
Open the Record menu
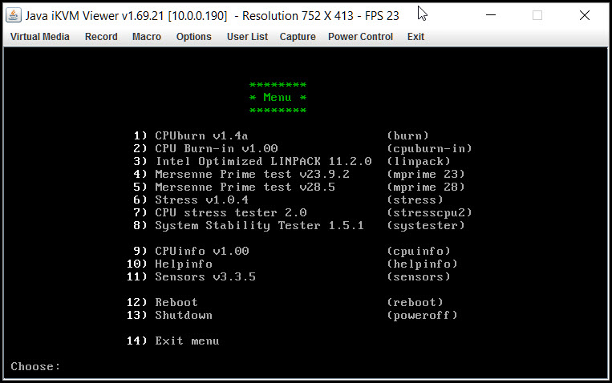coord(101,37)
